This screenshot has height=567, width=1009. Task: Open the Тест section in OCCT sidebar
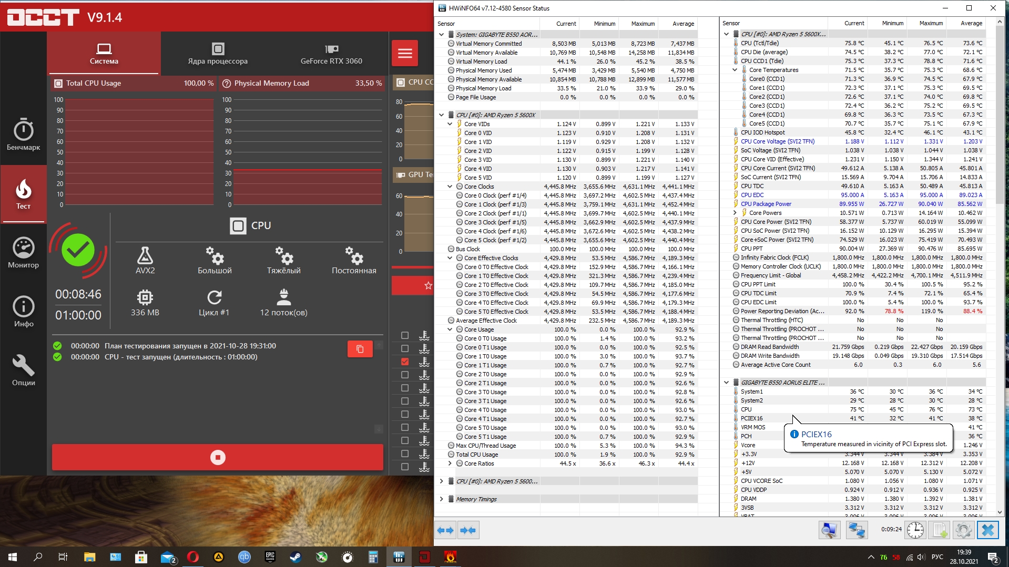click(x=23, y=194)
